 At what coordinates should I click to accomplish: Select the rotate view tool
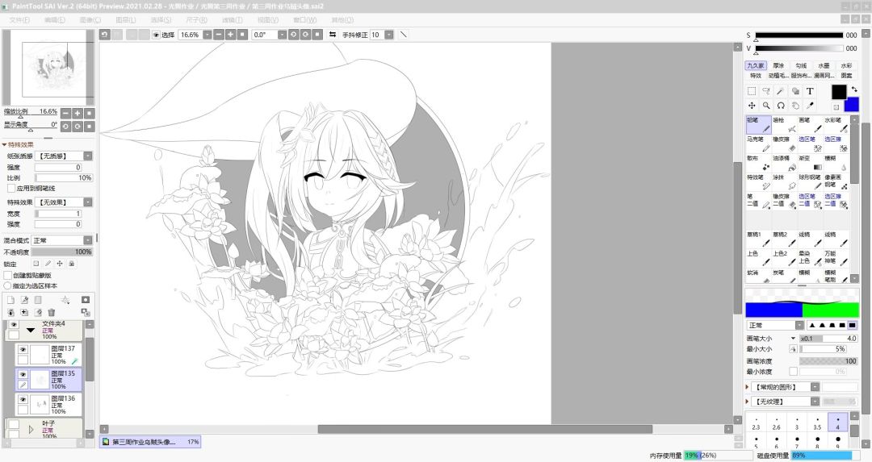click(x=781, y=106)
